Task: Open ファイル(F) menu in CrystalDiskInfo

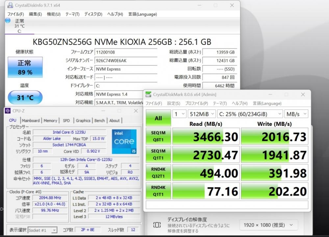Action: tap(15, 14)
